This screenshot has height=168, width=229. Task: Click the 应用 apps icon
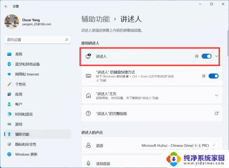click(9, 94)
